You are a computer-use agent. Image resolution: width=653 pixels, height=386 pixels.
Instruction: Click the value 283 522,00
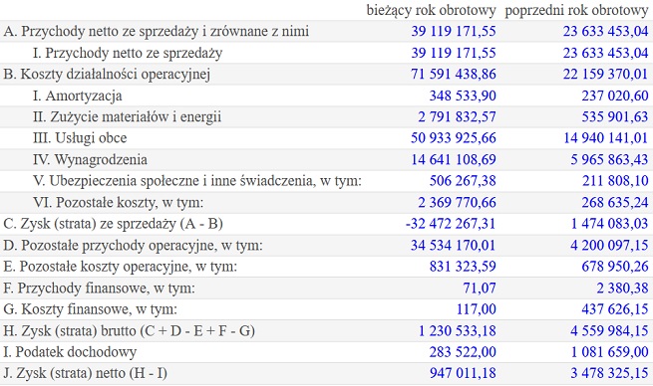(x=463, y=352)
